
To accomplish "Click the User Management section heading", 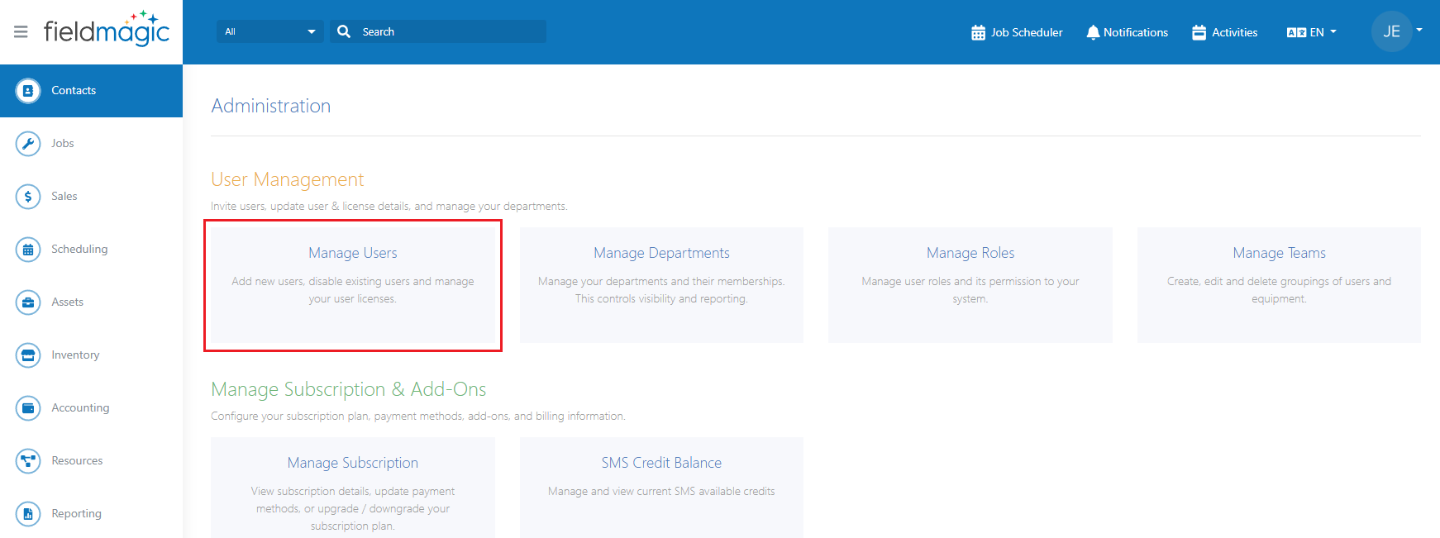I will (288, 179).
